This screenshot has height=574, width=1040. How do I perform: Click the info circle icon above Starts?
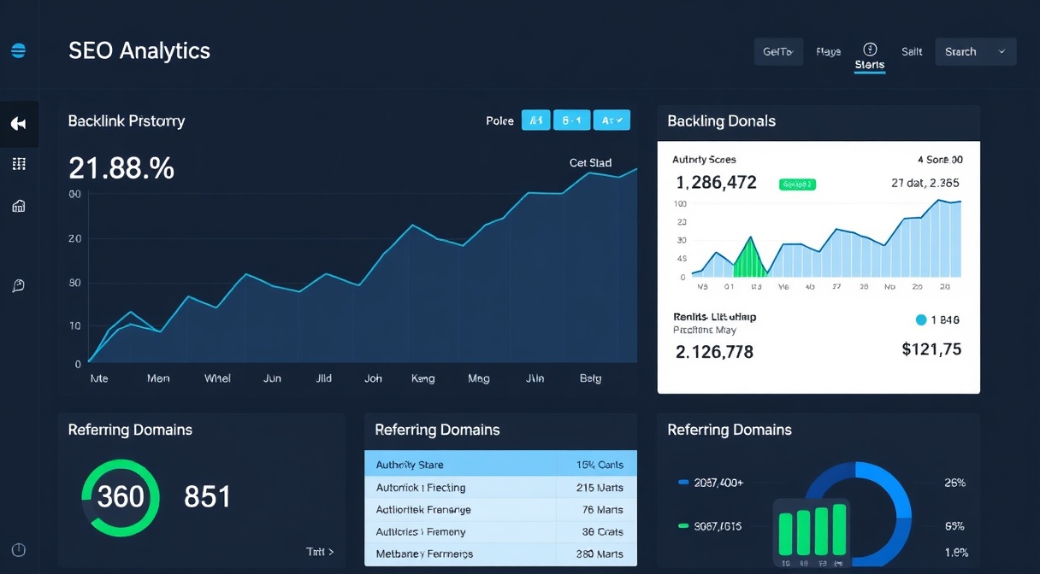[870, 49]
